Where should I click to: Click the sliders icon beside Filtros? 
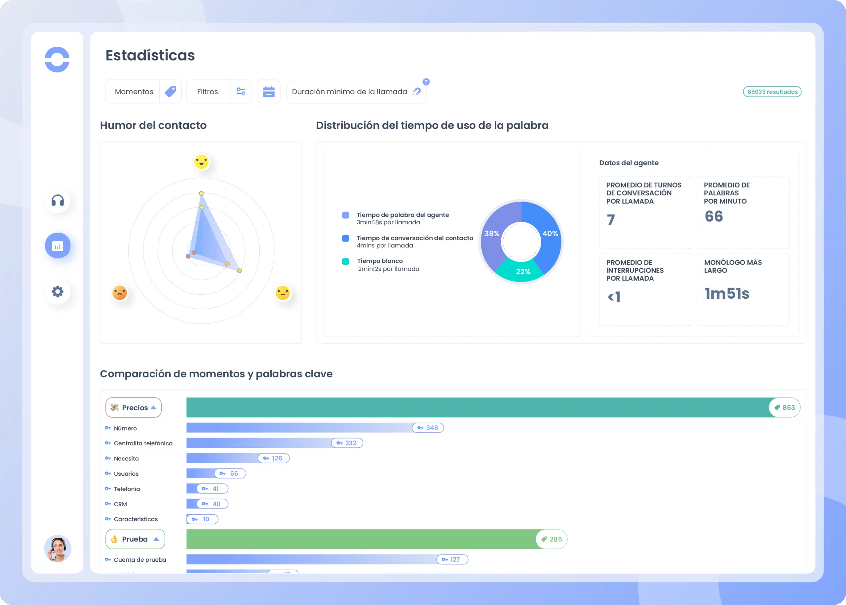click(241, 92)
